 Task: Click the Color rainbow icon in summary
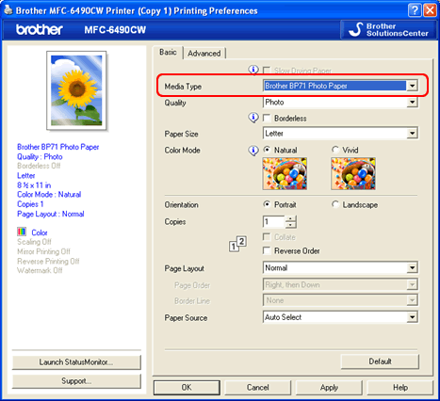click(22, 232)
